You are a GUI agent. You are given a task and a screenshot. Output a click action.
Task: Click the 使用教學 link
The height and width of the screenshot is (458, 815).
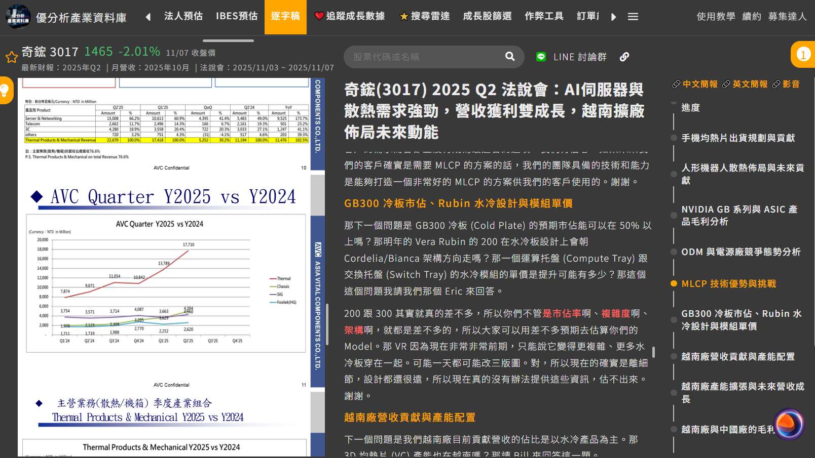[x=716, y=17]
